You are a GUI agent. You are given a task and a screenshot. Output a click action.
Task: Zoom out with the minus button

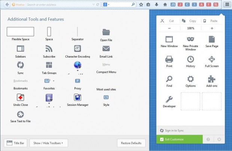tap(170, 28)
